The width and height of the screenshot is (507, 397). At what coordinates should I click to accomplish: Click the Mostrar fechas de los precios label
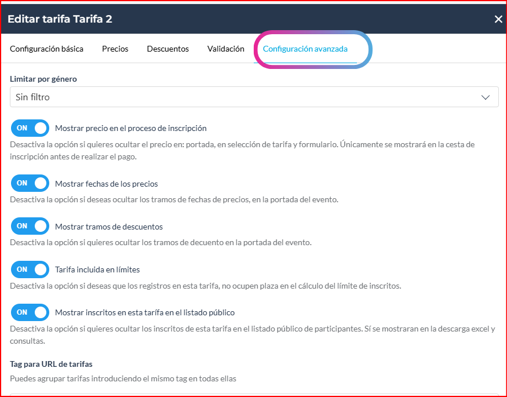107,184
